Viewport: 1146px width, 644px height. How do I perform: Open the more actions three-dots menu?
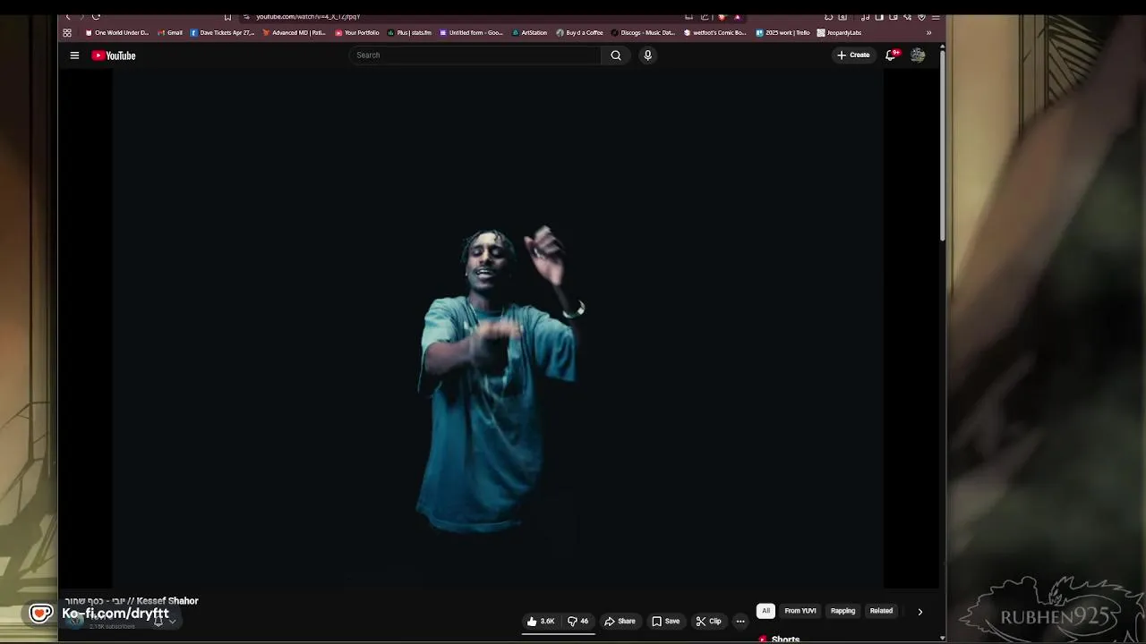point(740,621)
